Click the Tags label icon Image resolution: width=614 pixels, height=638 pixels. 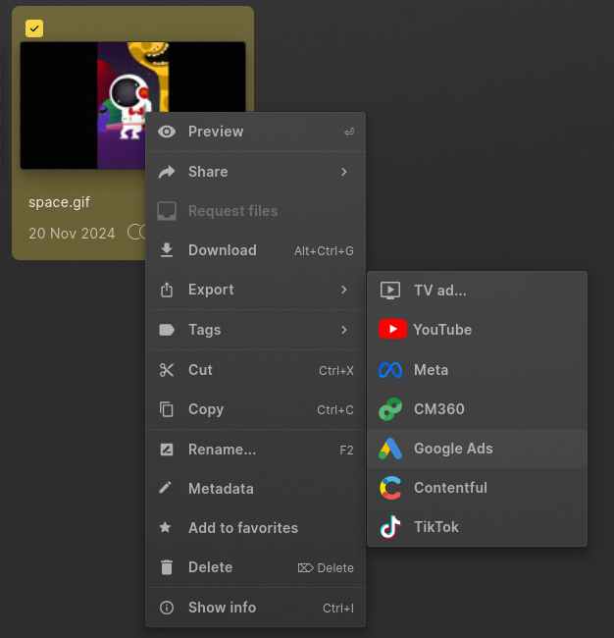(167, 330)
